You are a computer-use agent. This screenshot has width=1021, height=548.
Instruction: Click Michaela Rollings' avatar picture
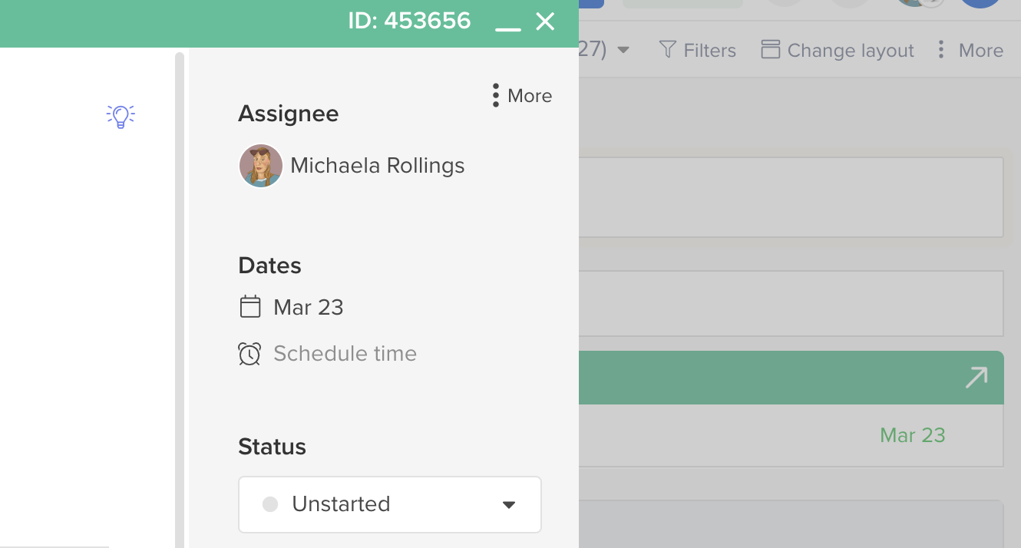tap(260, 165)
